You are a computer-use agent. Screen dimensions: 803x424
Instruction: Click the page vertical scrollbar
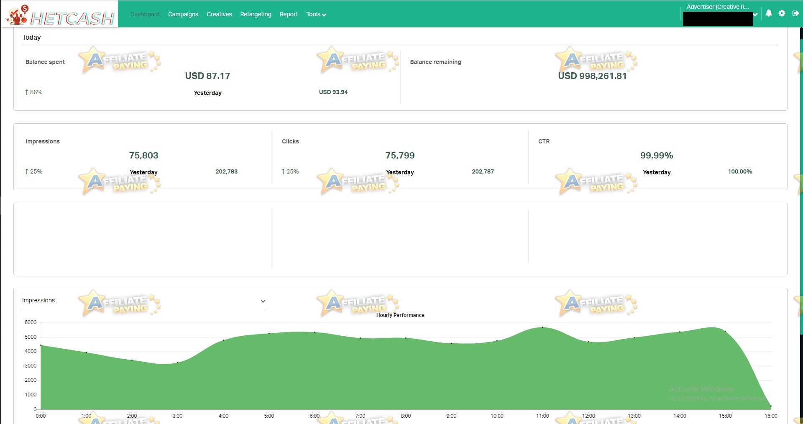click(801, 180)
